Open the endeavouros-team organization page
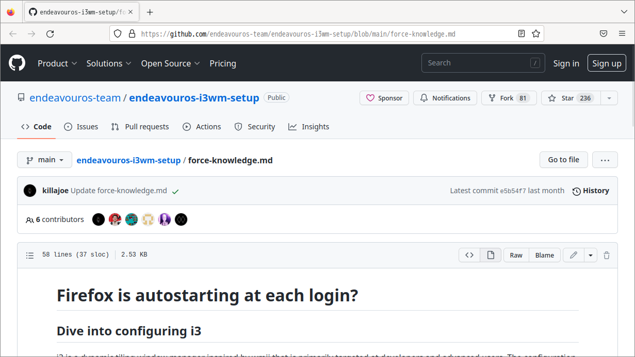 75,98
